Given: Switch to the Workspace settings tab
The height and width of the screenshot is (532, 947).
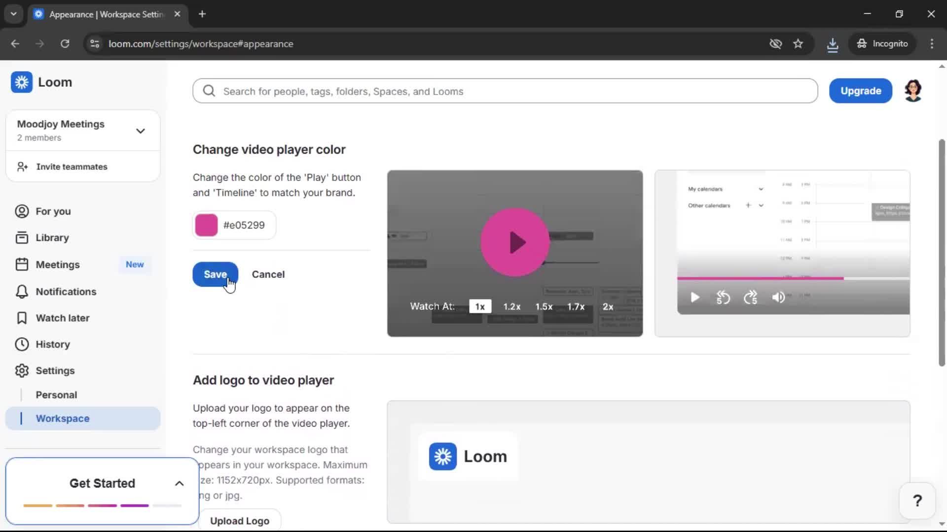Looking at the screenshot, I should 62,418.
